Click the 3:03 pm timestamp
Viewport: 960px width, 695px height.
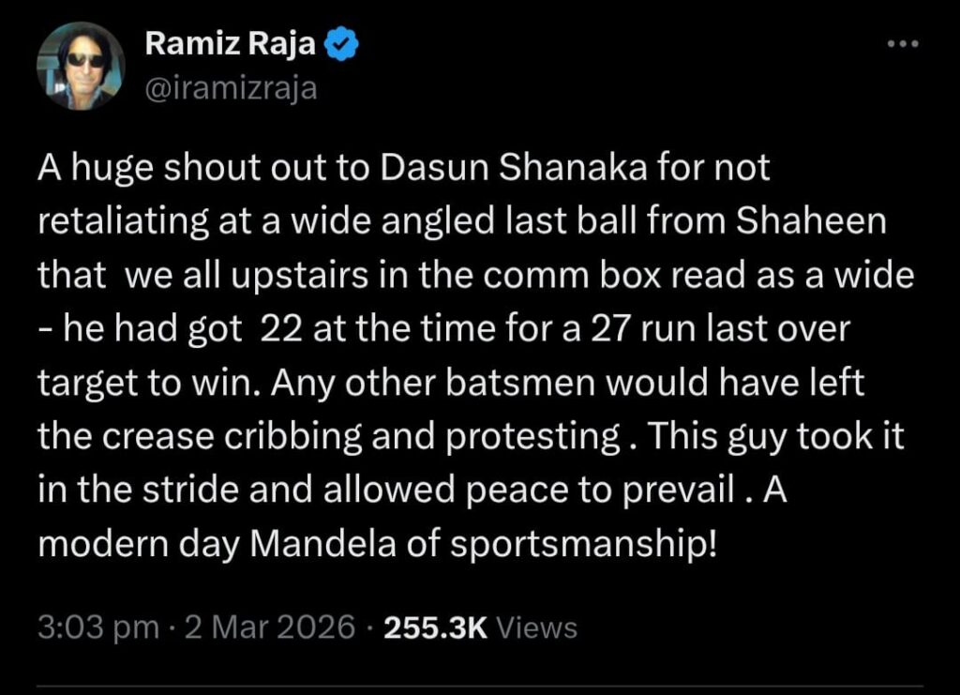[97, 627]
